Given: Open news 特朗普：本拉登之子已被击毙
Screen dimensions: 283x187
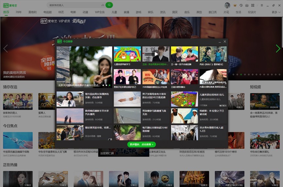Looking at the screenshot, I should click(x=211, y=112).
